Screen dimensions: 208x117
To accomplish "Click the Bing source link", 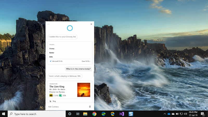I will [x=53, y=101].
